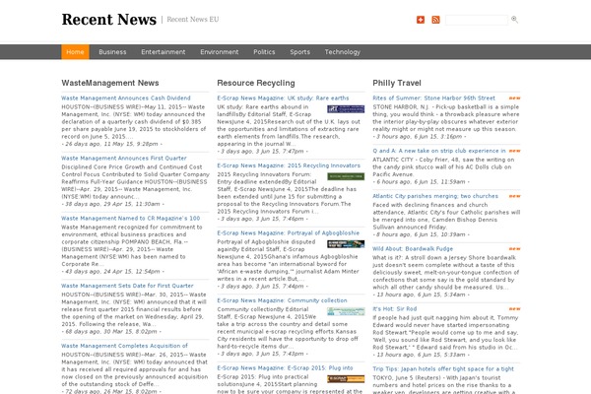Click the timestamp '26 days ago, 11 May 15'
Viewport: 591px width, 394px height.
point(110,144)
